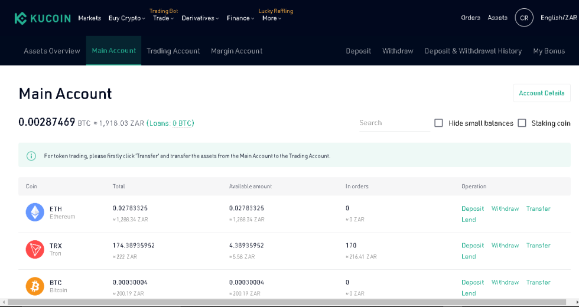The height and width of the screenshot is (307, 579).
Task: Expand the Derivatives dropdown menu
Action: pos(200,18)
